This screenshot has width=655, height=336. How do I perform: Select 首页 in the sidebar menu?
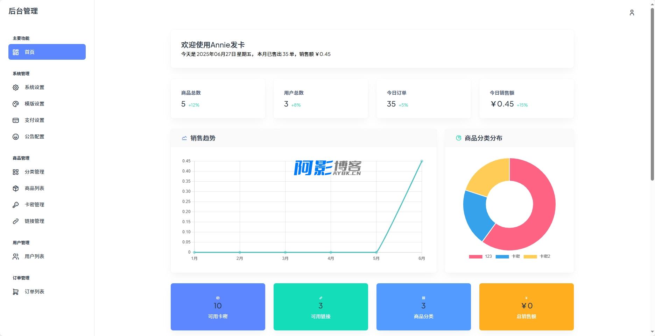coord(47,52)
